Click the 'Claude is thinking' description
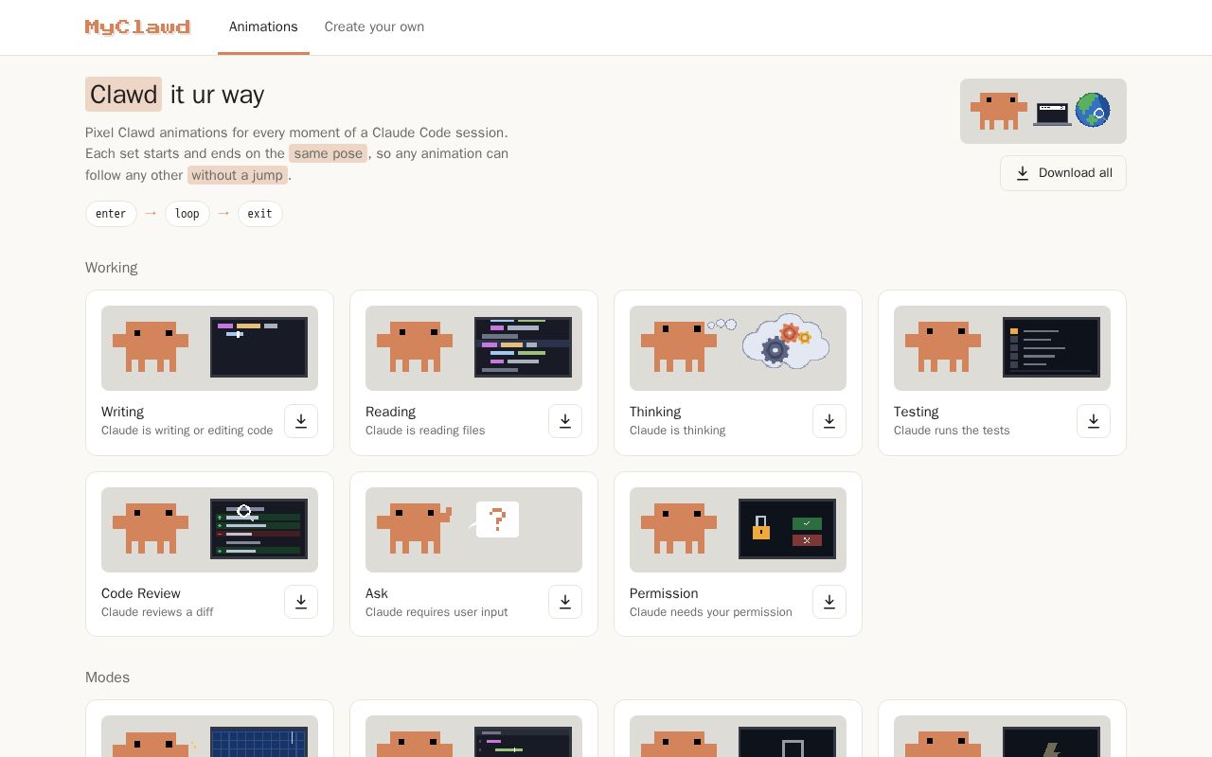1212x757 pixels. [677, 431]
